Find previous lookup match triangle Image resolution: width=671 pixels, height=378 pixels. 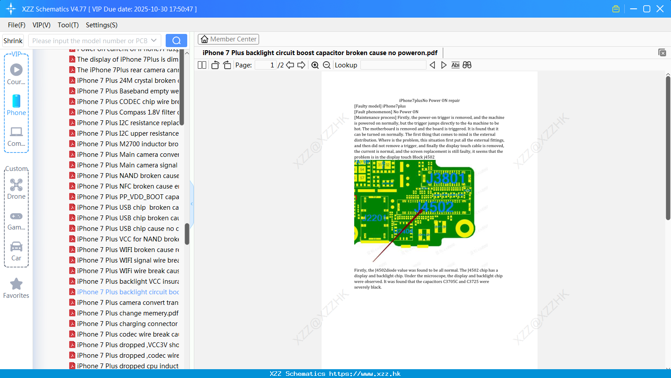point(432,65)
